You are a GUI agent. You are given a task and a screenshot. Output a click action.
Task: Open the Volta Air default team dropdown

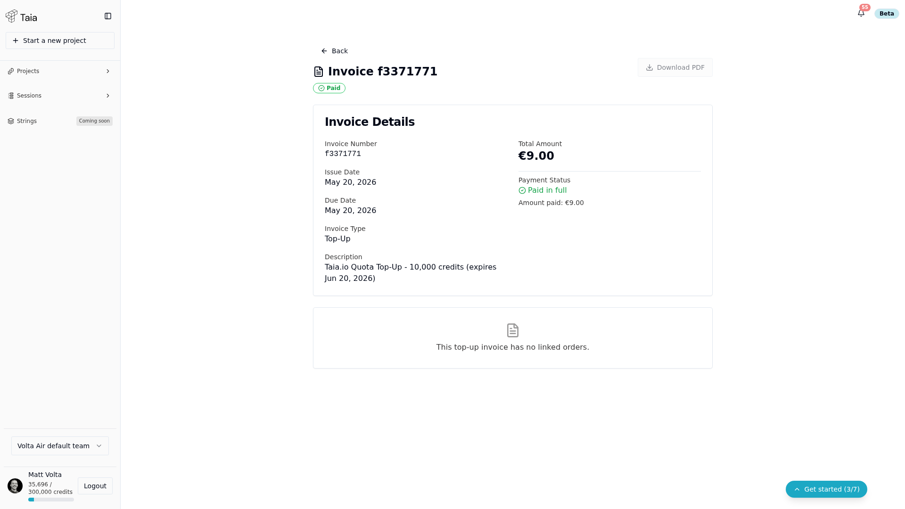click(x=60, y=446)
